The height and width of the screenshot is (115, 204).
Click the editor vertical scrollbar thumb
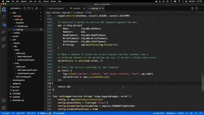(x=203, y=83)
